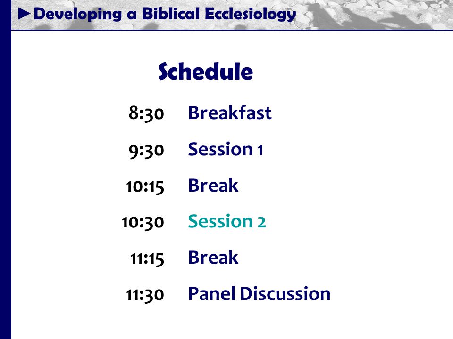Click the Break item before Panel Discussion
The width and height of the screenshot is (453, 339).
(213, 257)
